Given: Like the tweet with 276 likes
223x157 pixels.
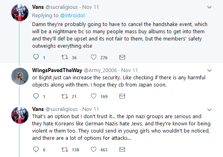Looking at the screenshot, I should point(93,57).
